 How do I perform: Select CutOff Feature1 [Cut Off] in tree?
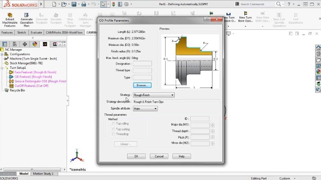32,86
